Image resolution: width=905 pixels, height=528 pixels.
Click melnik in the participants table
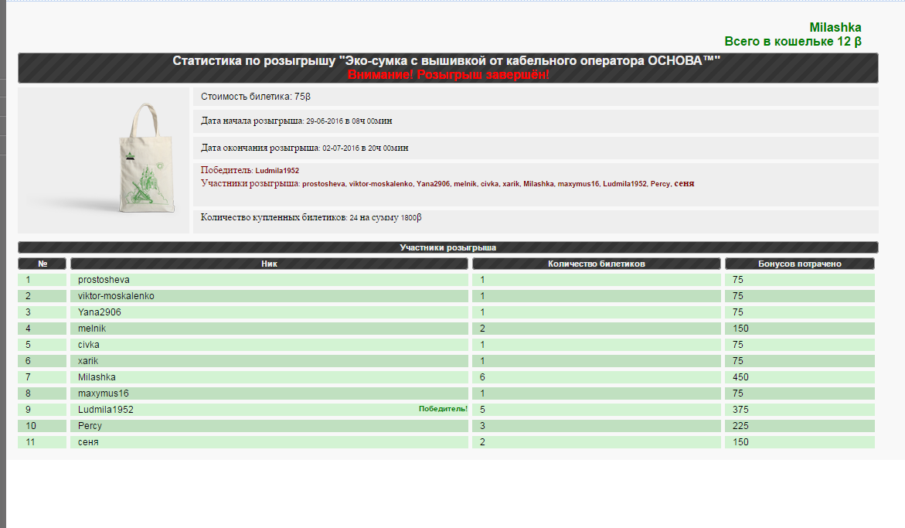(x=92, y=329)
